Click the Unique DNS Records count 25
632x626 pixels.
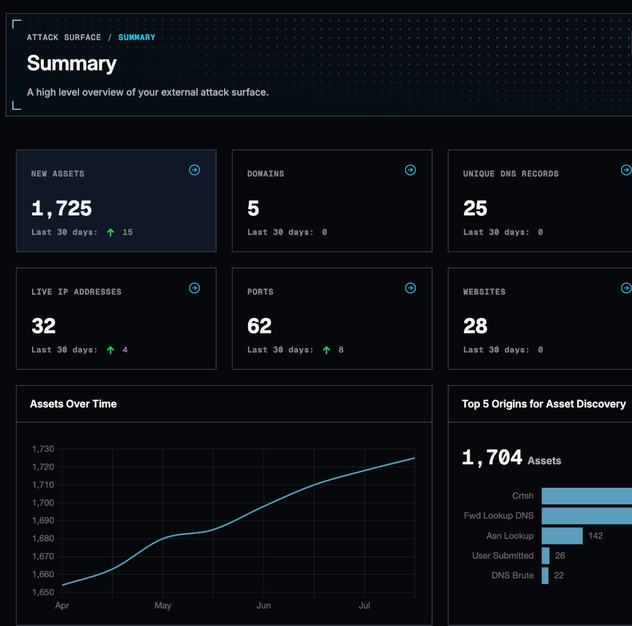tap(475, 209)
